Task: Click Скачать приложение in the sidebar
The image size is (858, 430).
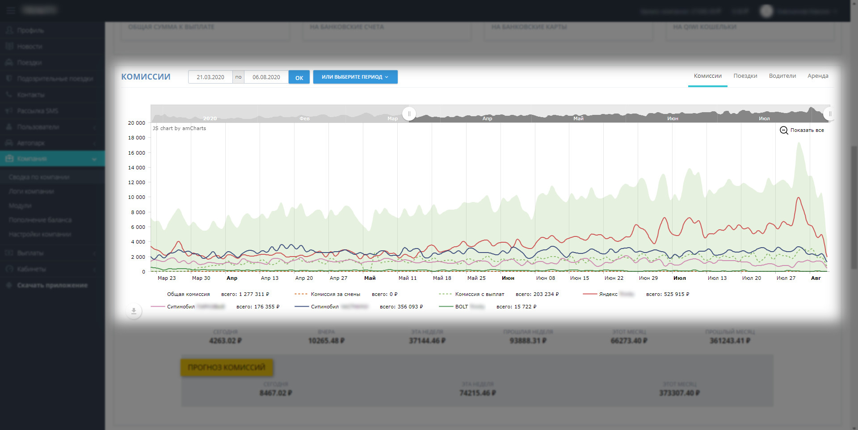Action: tap(52, 285)
